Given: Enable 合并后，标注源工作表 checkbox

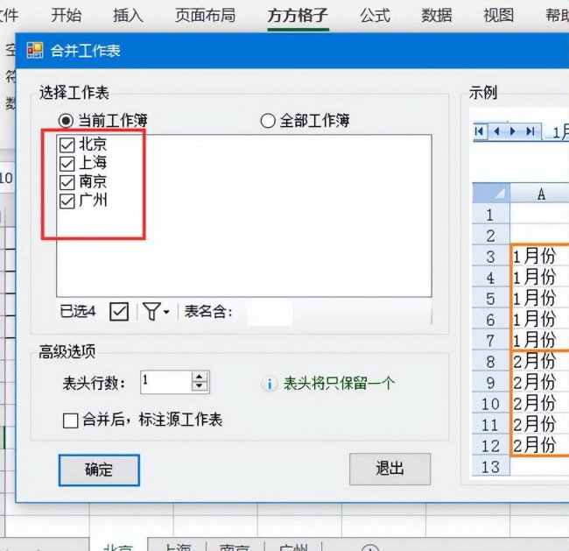Looking at the screenshot, I should click(x=70, y=420).
